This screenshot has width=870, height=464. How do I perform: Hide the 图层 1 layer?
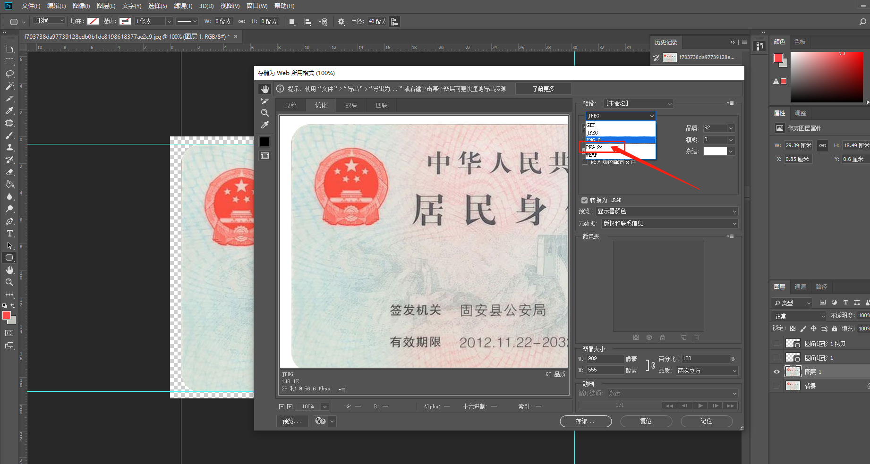776,371
